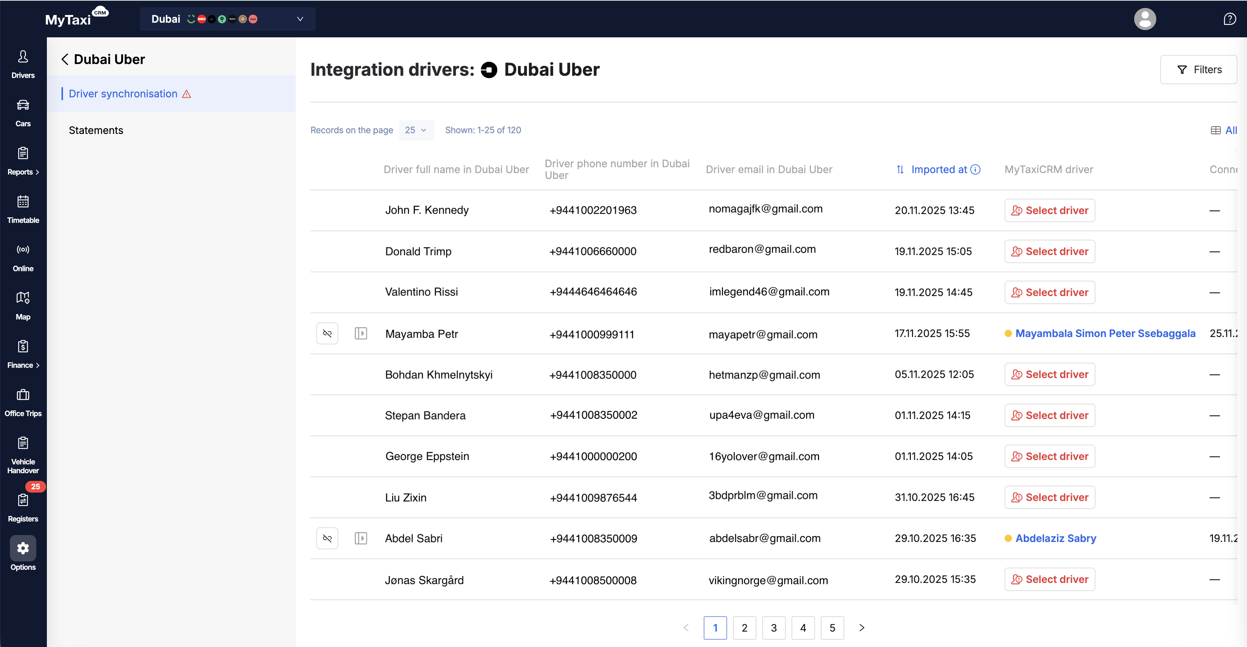Open the Options gear settings
The image size is (1247, 647).
(23, 553)
